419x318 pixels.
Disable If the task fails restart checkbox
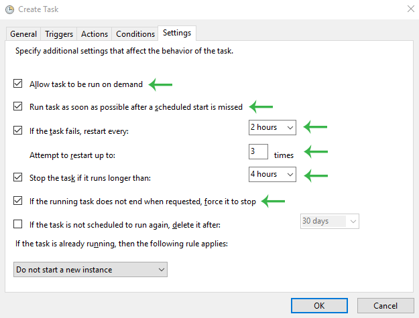tap(18, 130)
